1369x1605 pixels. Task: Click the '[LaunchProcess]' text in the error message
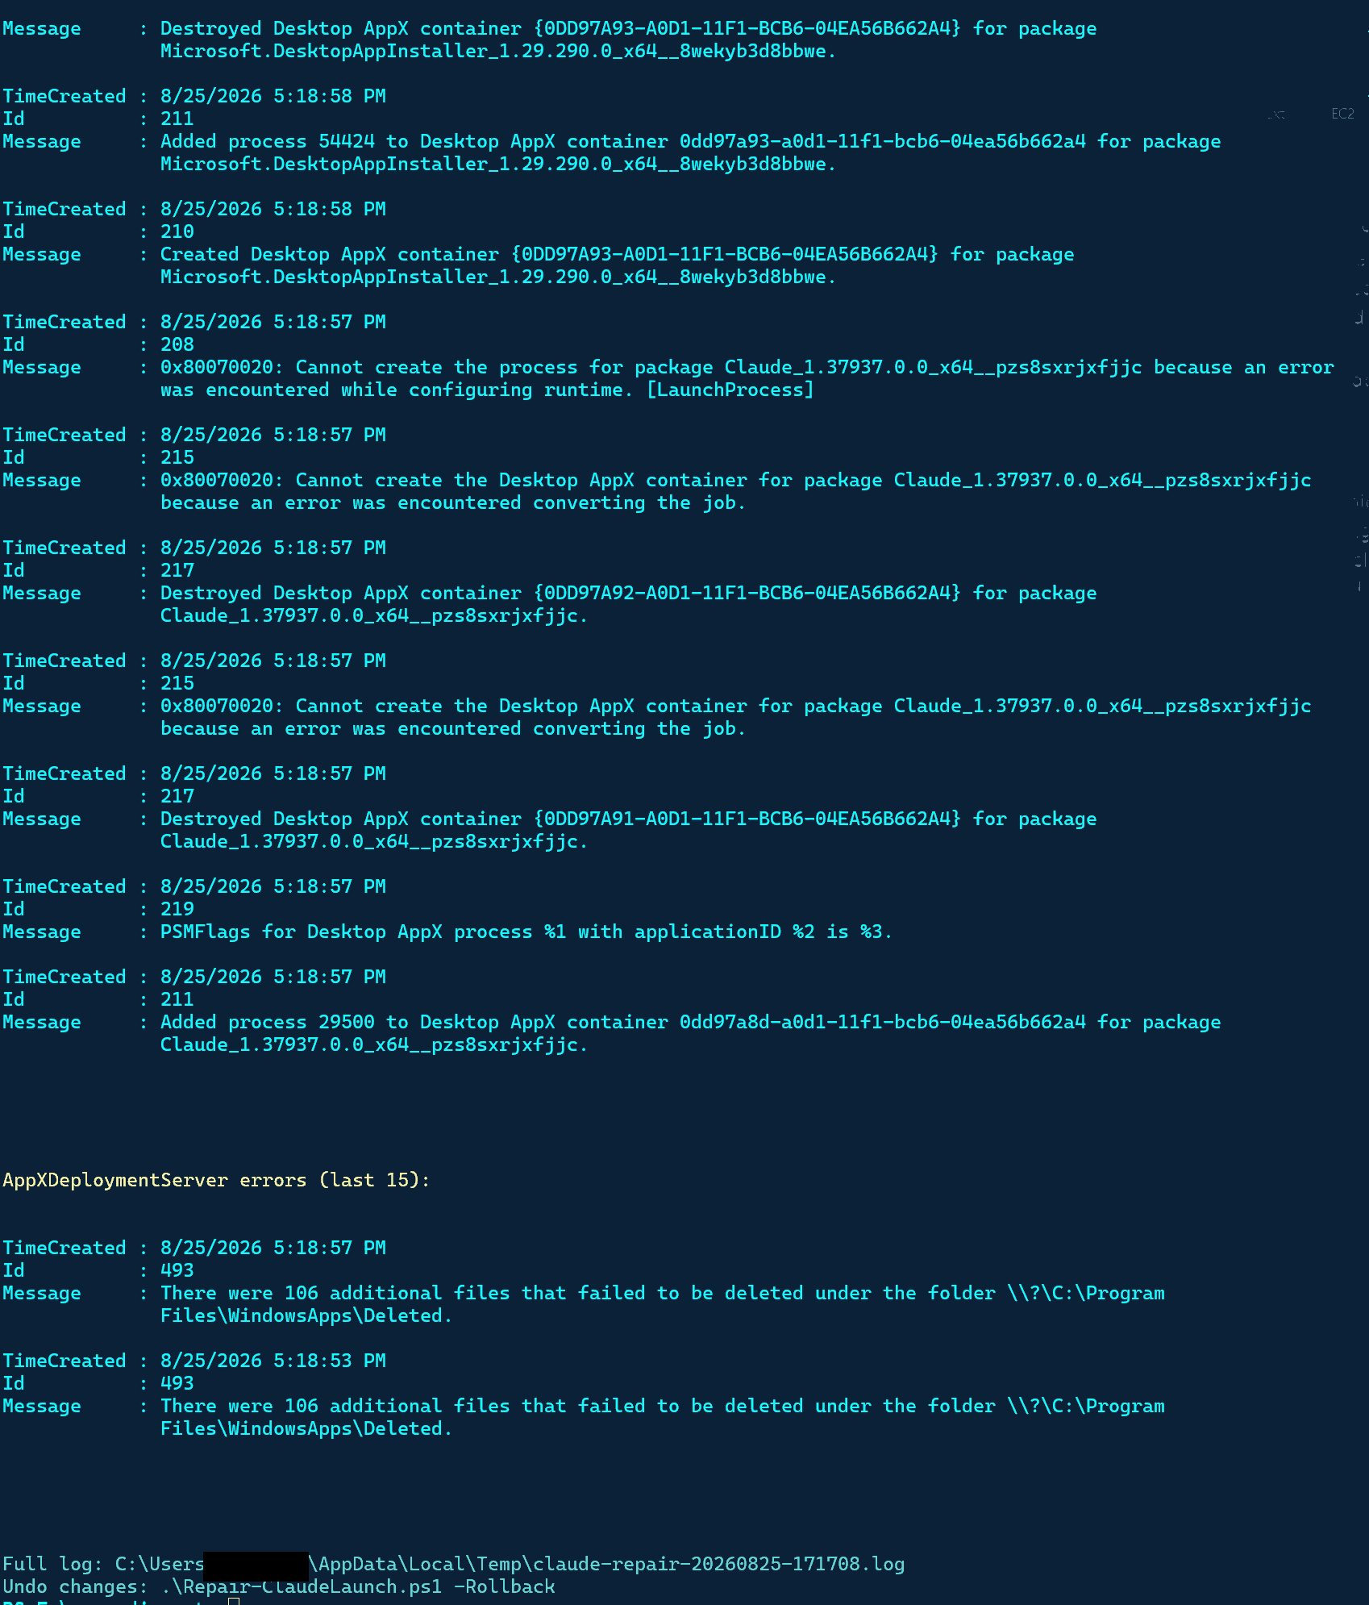[730, 390]
